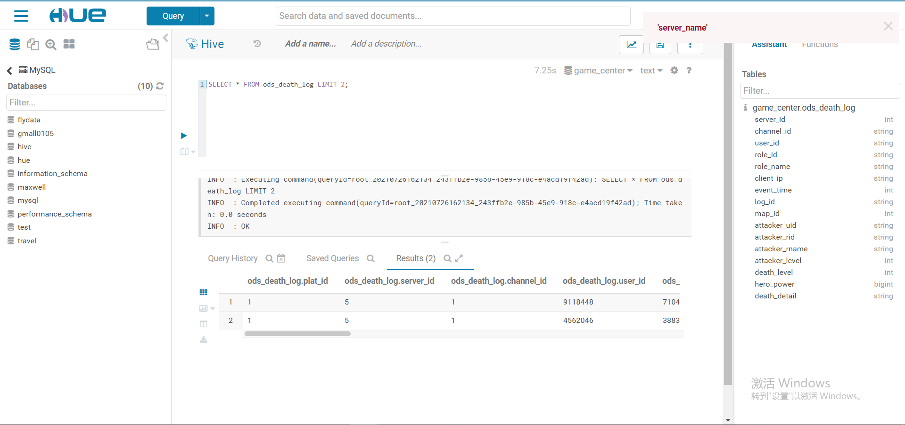Sort by ods_death_log.channel_id column header
The image size is (905, 425).
point(499,281)
